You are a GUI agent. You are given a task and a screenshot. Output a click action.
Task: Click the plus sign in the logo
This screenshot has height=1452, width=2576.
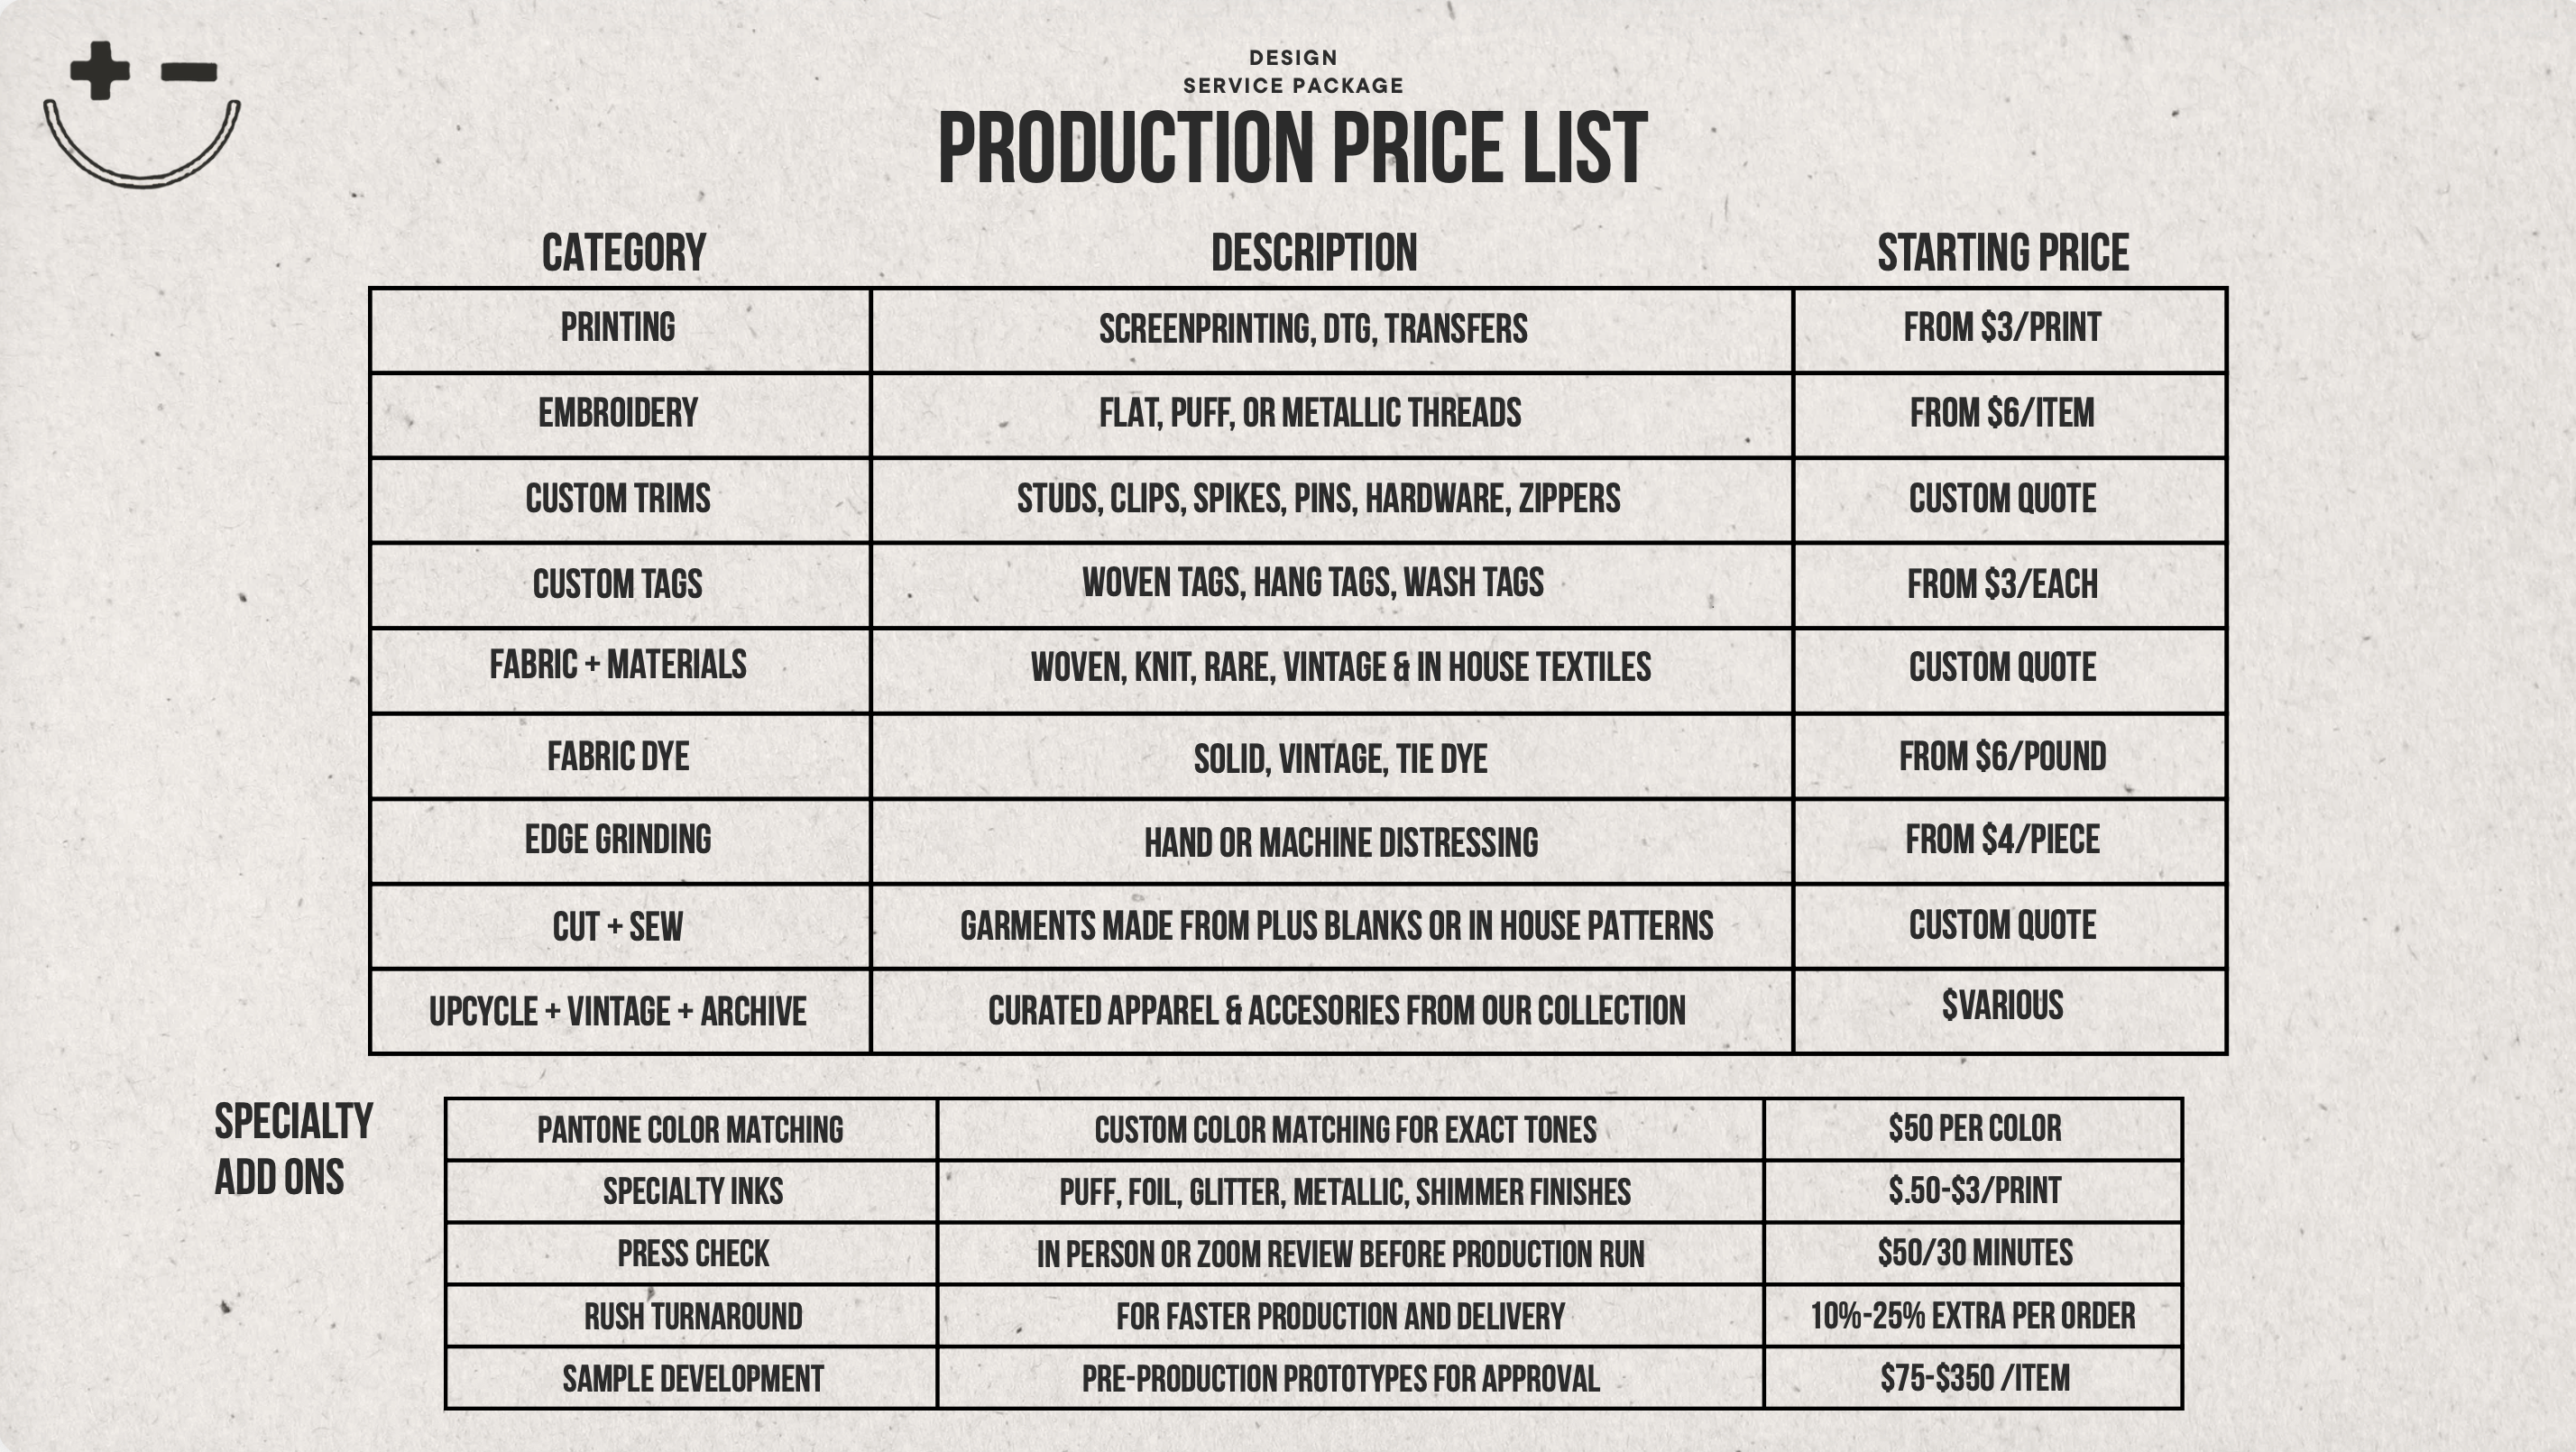point(100,71)
